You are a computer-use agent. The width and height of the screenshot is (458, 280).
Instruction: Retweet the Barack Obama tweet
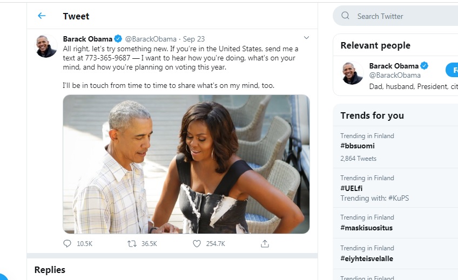click(x=132, y=244)
